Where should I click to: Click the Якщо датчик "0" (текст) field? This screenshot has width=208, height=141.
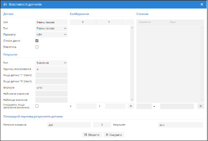pos(52,81)
